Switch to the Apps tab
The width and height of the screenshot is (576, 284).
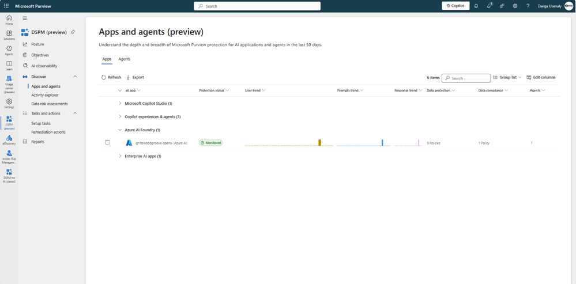[x=107, y=59]
